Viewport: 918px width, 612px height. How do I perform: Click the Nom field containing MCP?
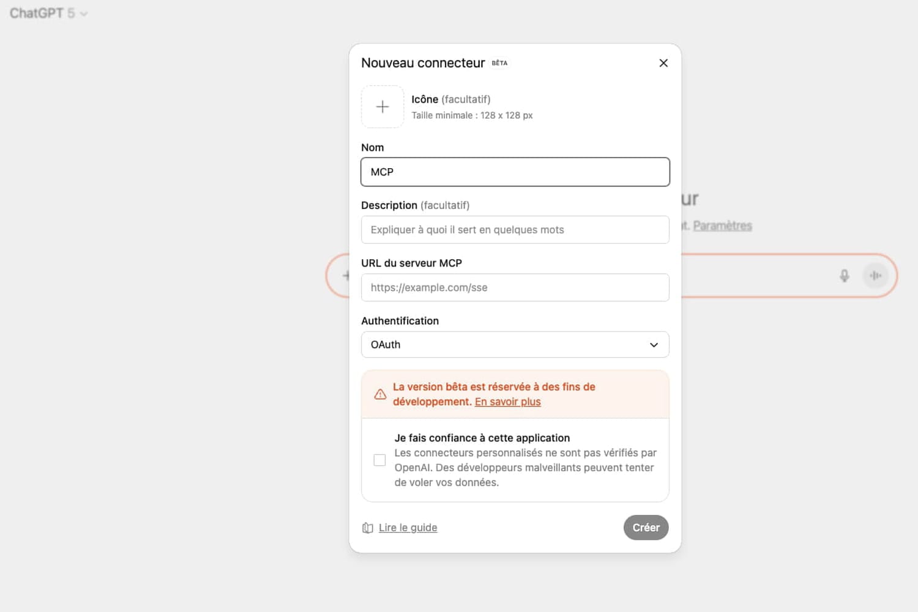pos(515,172)
